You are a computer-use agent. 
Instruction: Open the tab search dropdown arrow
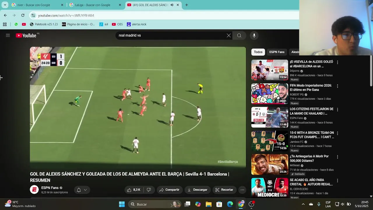(5, 5)
